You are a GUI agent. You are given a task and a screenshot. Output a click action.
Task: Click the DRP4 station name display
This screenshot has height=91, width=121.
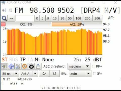pyautogui.click(x=92, y=10)
